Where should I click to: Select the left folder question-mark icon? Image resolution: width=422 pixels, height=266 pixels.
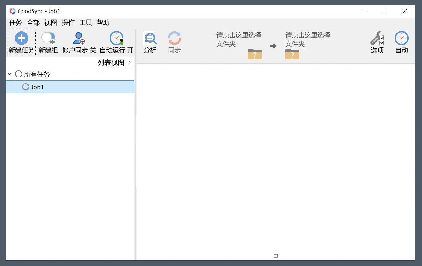pos(255,54)
